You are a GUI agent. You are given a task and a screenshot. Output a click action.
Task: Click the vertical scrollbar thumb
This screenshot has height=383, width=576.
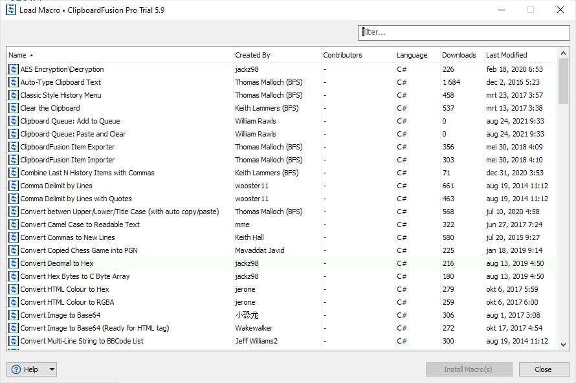tap(563, 81)
